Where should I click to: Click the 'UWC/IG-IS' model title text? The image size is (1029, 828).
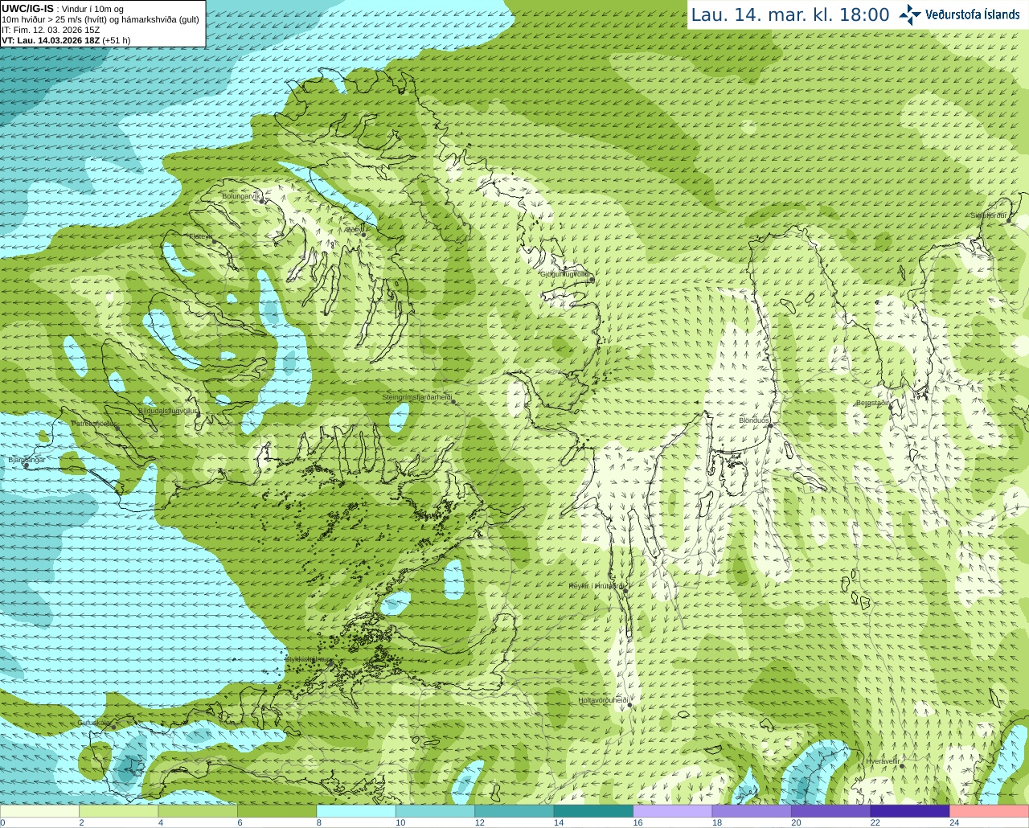tap(28, 8)
